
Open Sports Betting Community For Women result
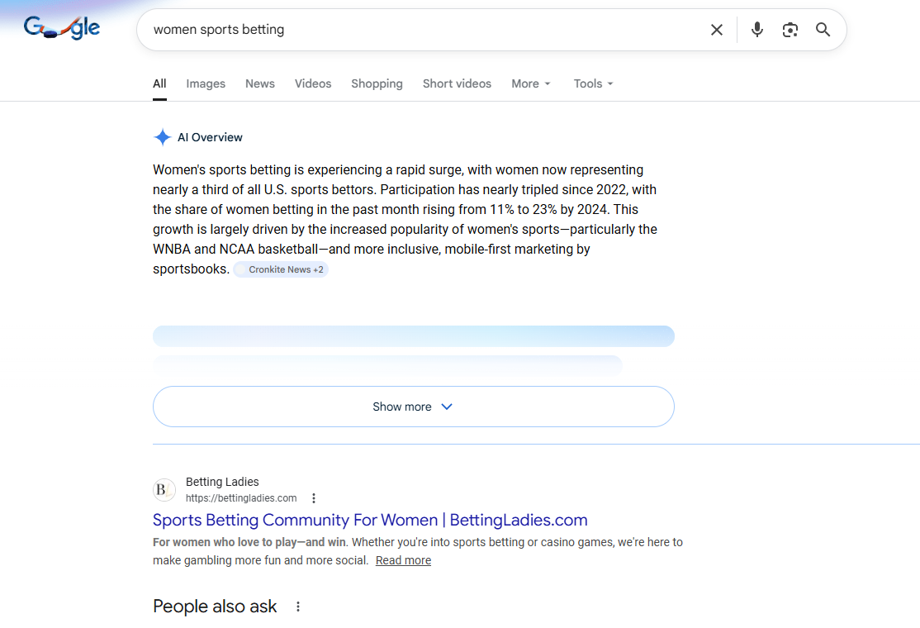click(x=370, y=520)
